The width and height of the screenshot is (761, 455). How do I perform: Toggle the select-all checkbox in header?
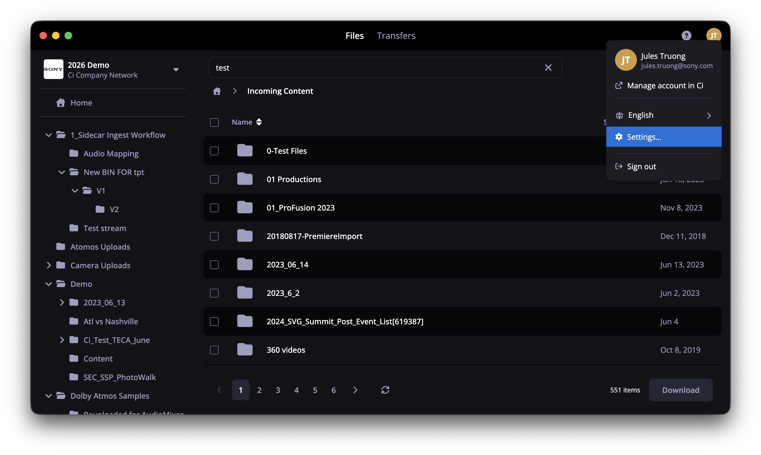(214, 122)
